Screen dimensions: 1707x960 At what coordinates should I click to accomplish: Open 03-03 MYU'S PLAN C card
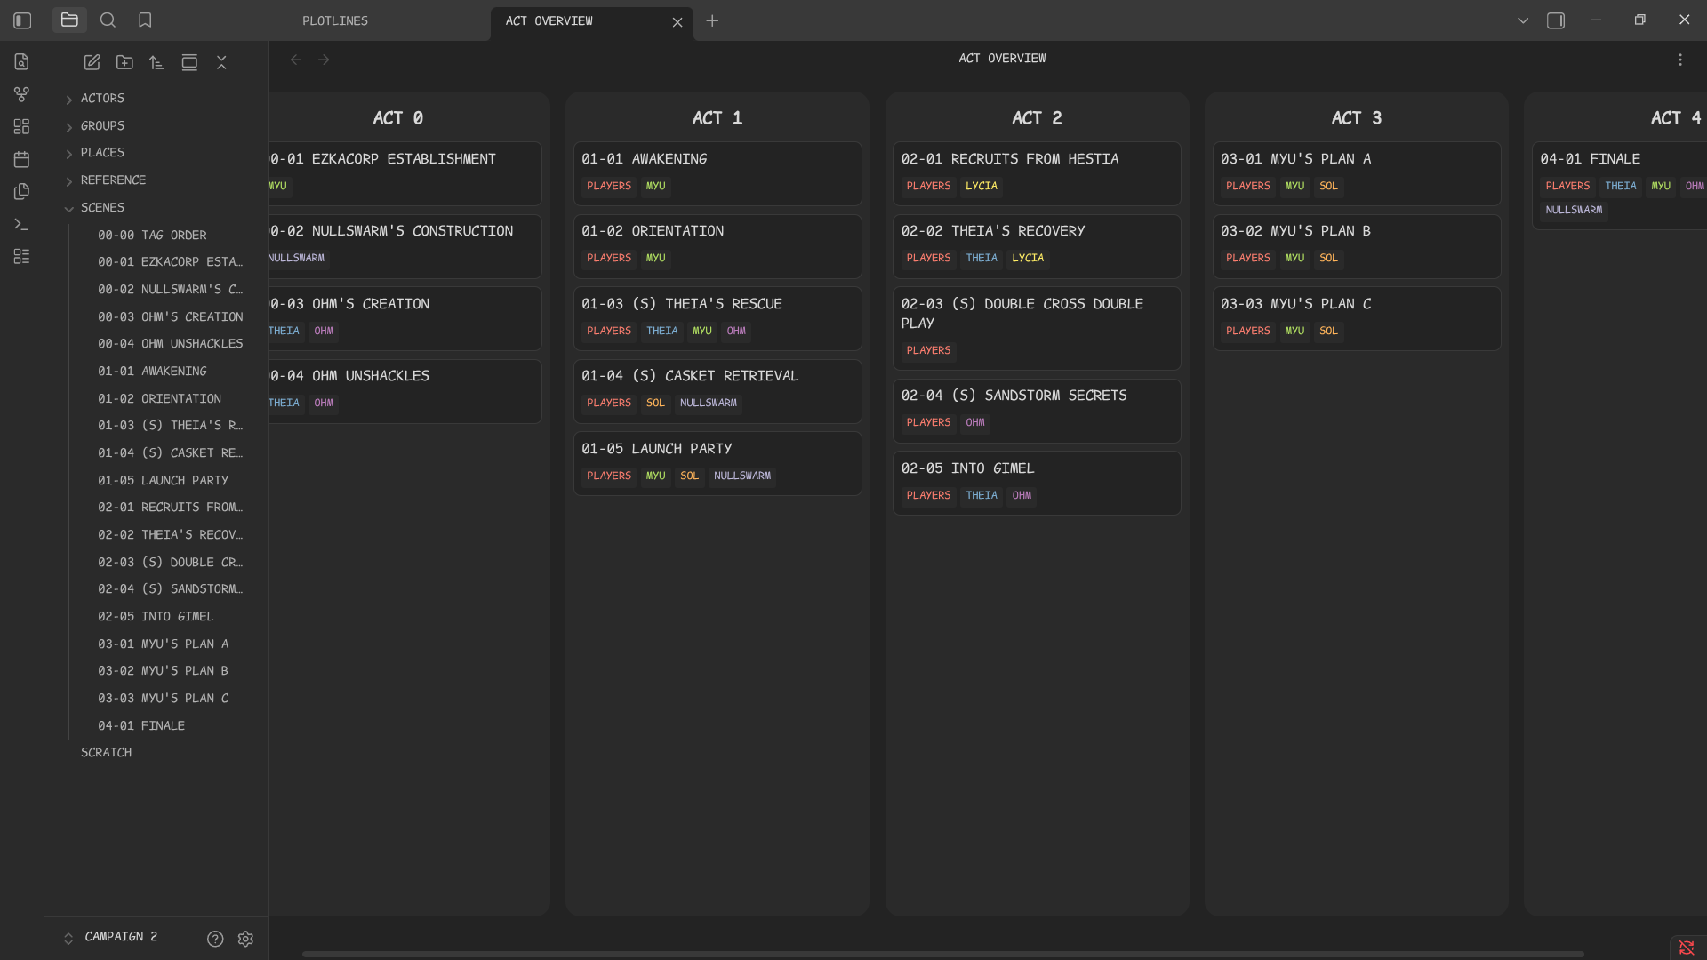click(1357, 318)
